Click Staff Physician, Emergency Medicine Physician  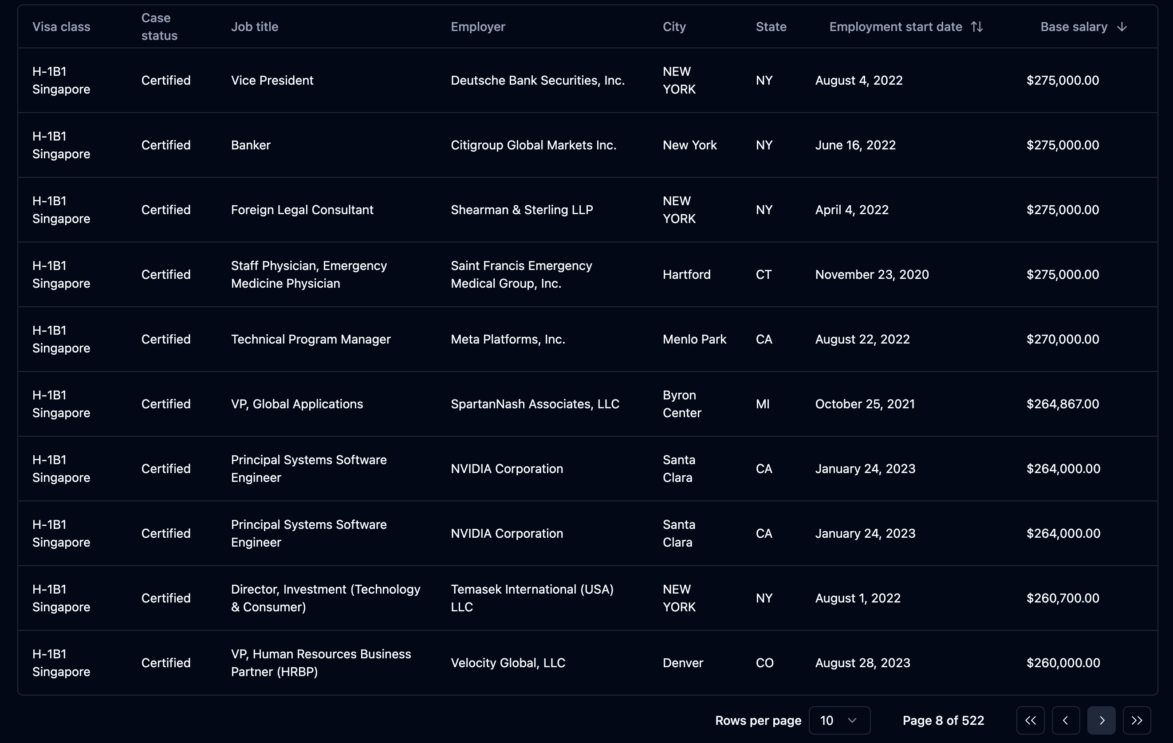click(309, 274)
